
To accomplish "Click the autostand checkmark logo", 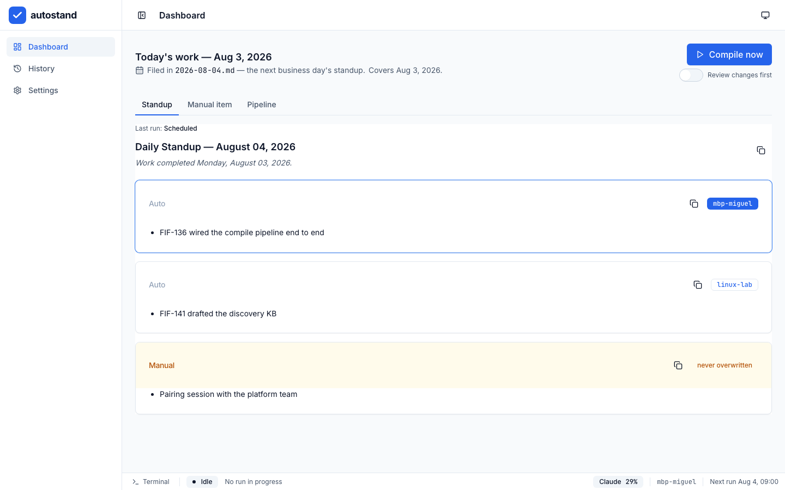I will (x=17, y=15).
